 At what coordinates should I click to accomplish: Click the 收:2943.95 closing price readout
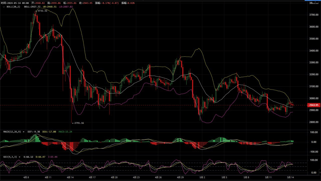(x=86, y=3)
